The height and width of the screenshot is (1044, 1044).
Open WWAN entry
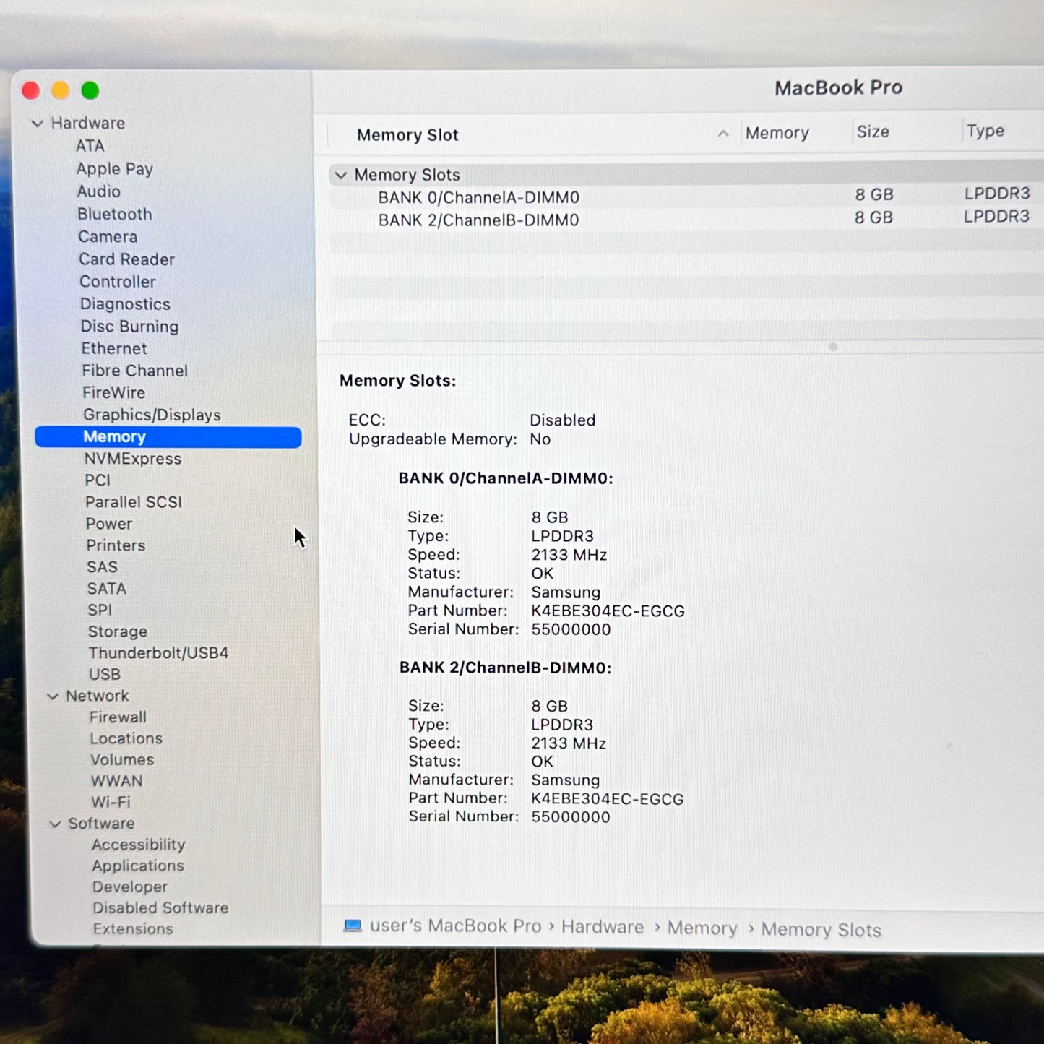[x=116, y=781]
